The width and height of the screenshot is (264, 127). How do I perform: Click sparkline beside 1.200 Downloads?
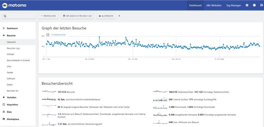[160, 107]
